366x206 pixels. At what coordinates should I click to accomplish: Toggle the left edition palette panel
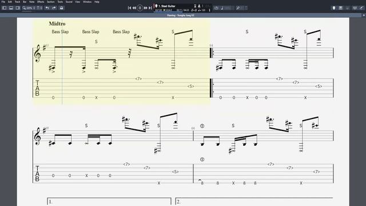(x=5, y=8)
